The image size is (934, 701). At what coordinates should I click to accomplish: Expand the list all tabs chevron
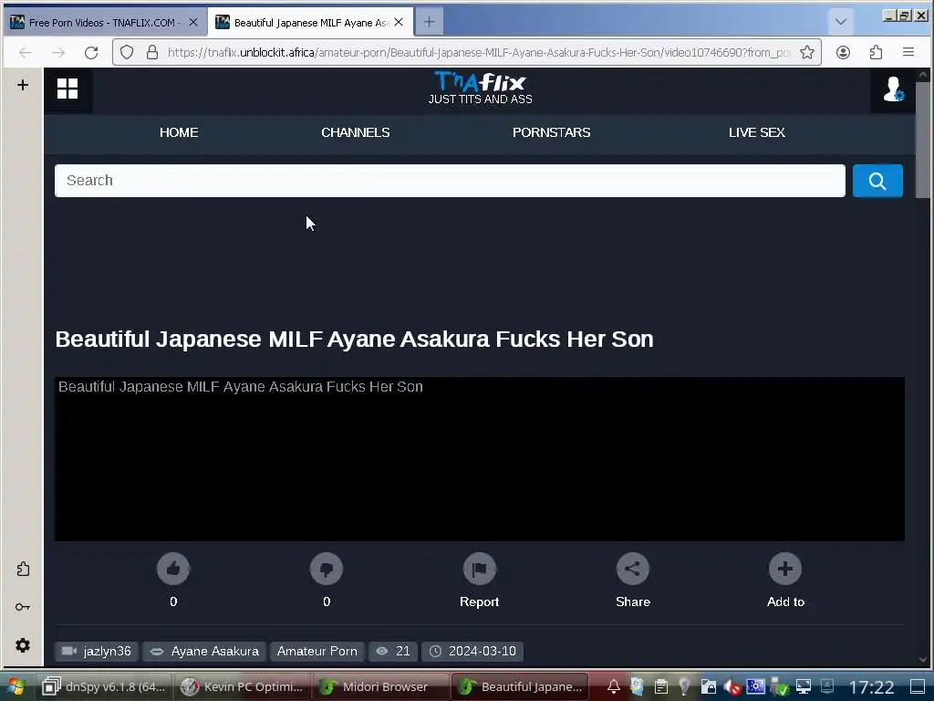coord(840,22)
